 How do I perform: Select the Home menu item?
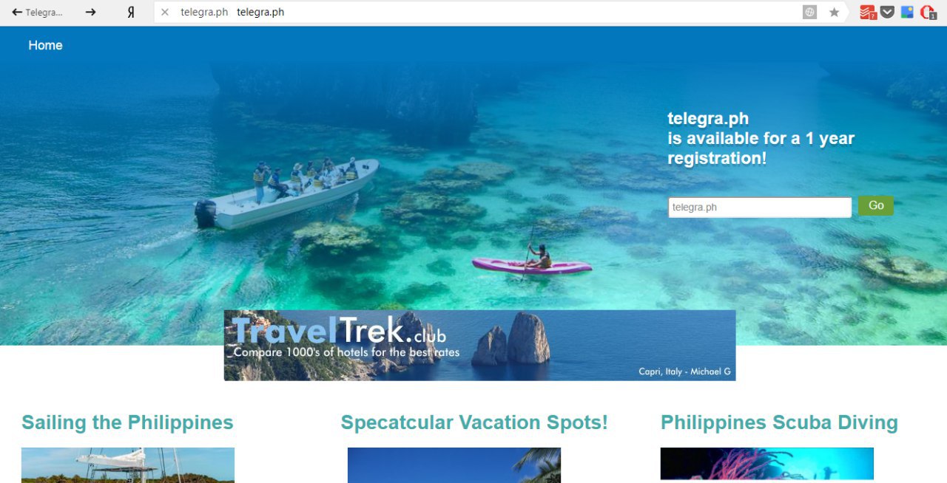45,45
